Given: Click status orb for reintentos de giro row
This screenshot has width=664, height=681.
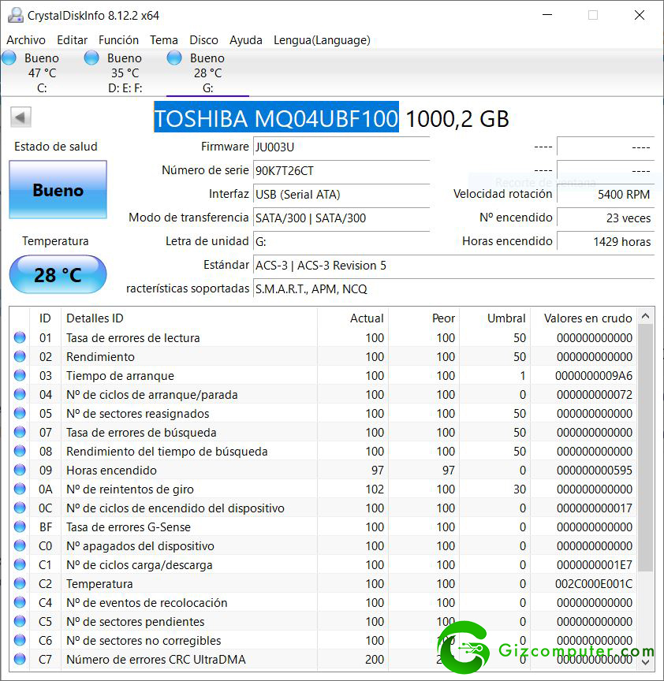Looking at the screenshot, I should pyautogui.click(x=20, y=489).
